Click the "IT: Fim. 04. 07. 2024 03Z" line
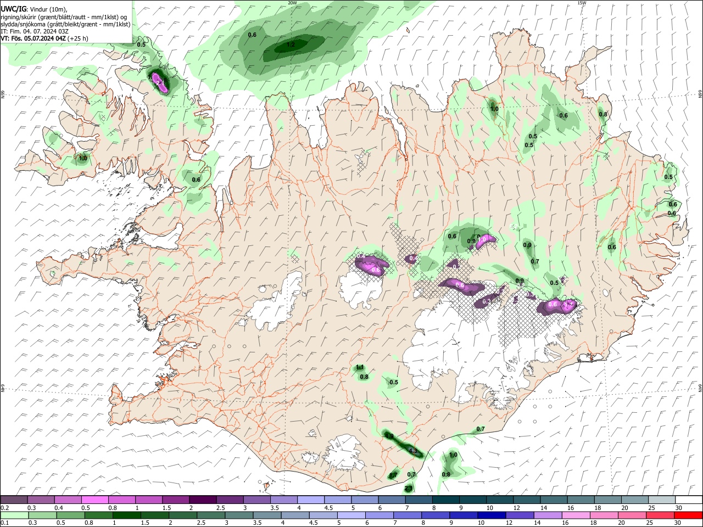The height and width of the screenshot is (527, 703). coord(34,31)
